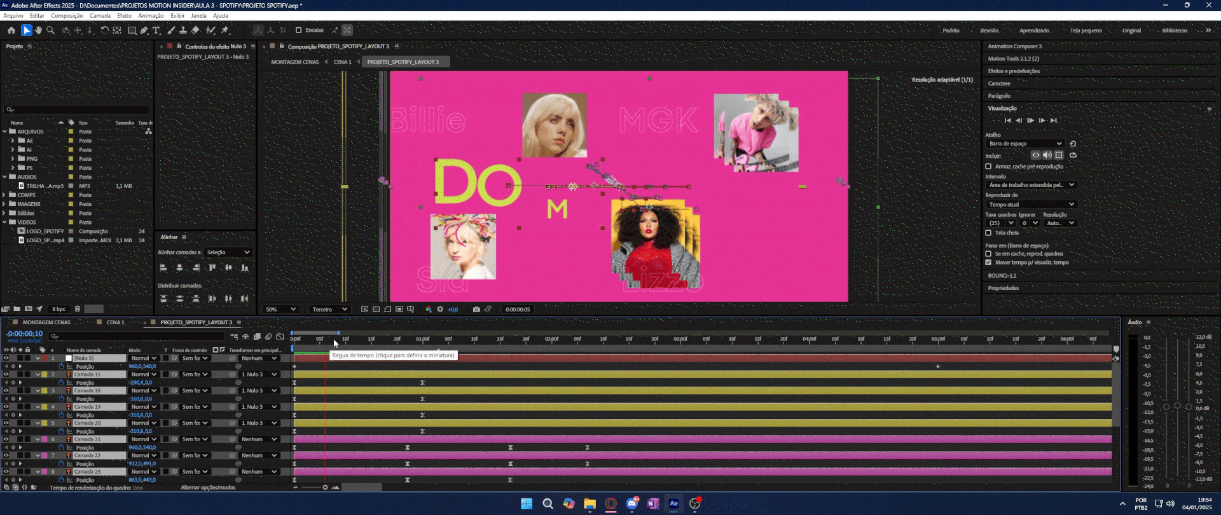Switch to CENA 1 timeline tab
Viewport: 1221px width, 515px height.
click(x=115, y=322)
